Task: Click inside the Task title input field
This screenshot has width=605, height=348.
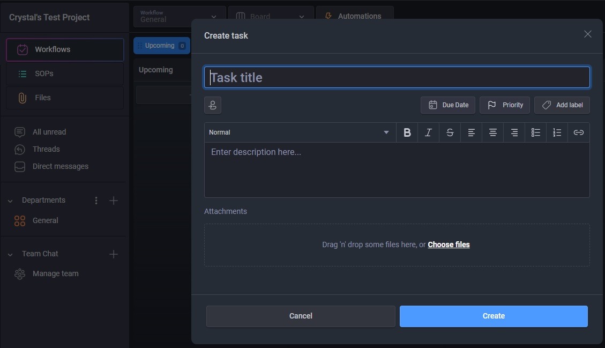Action: click(x=397, y=77)
